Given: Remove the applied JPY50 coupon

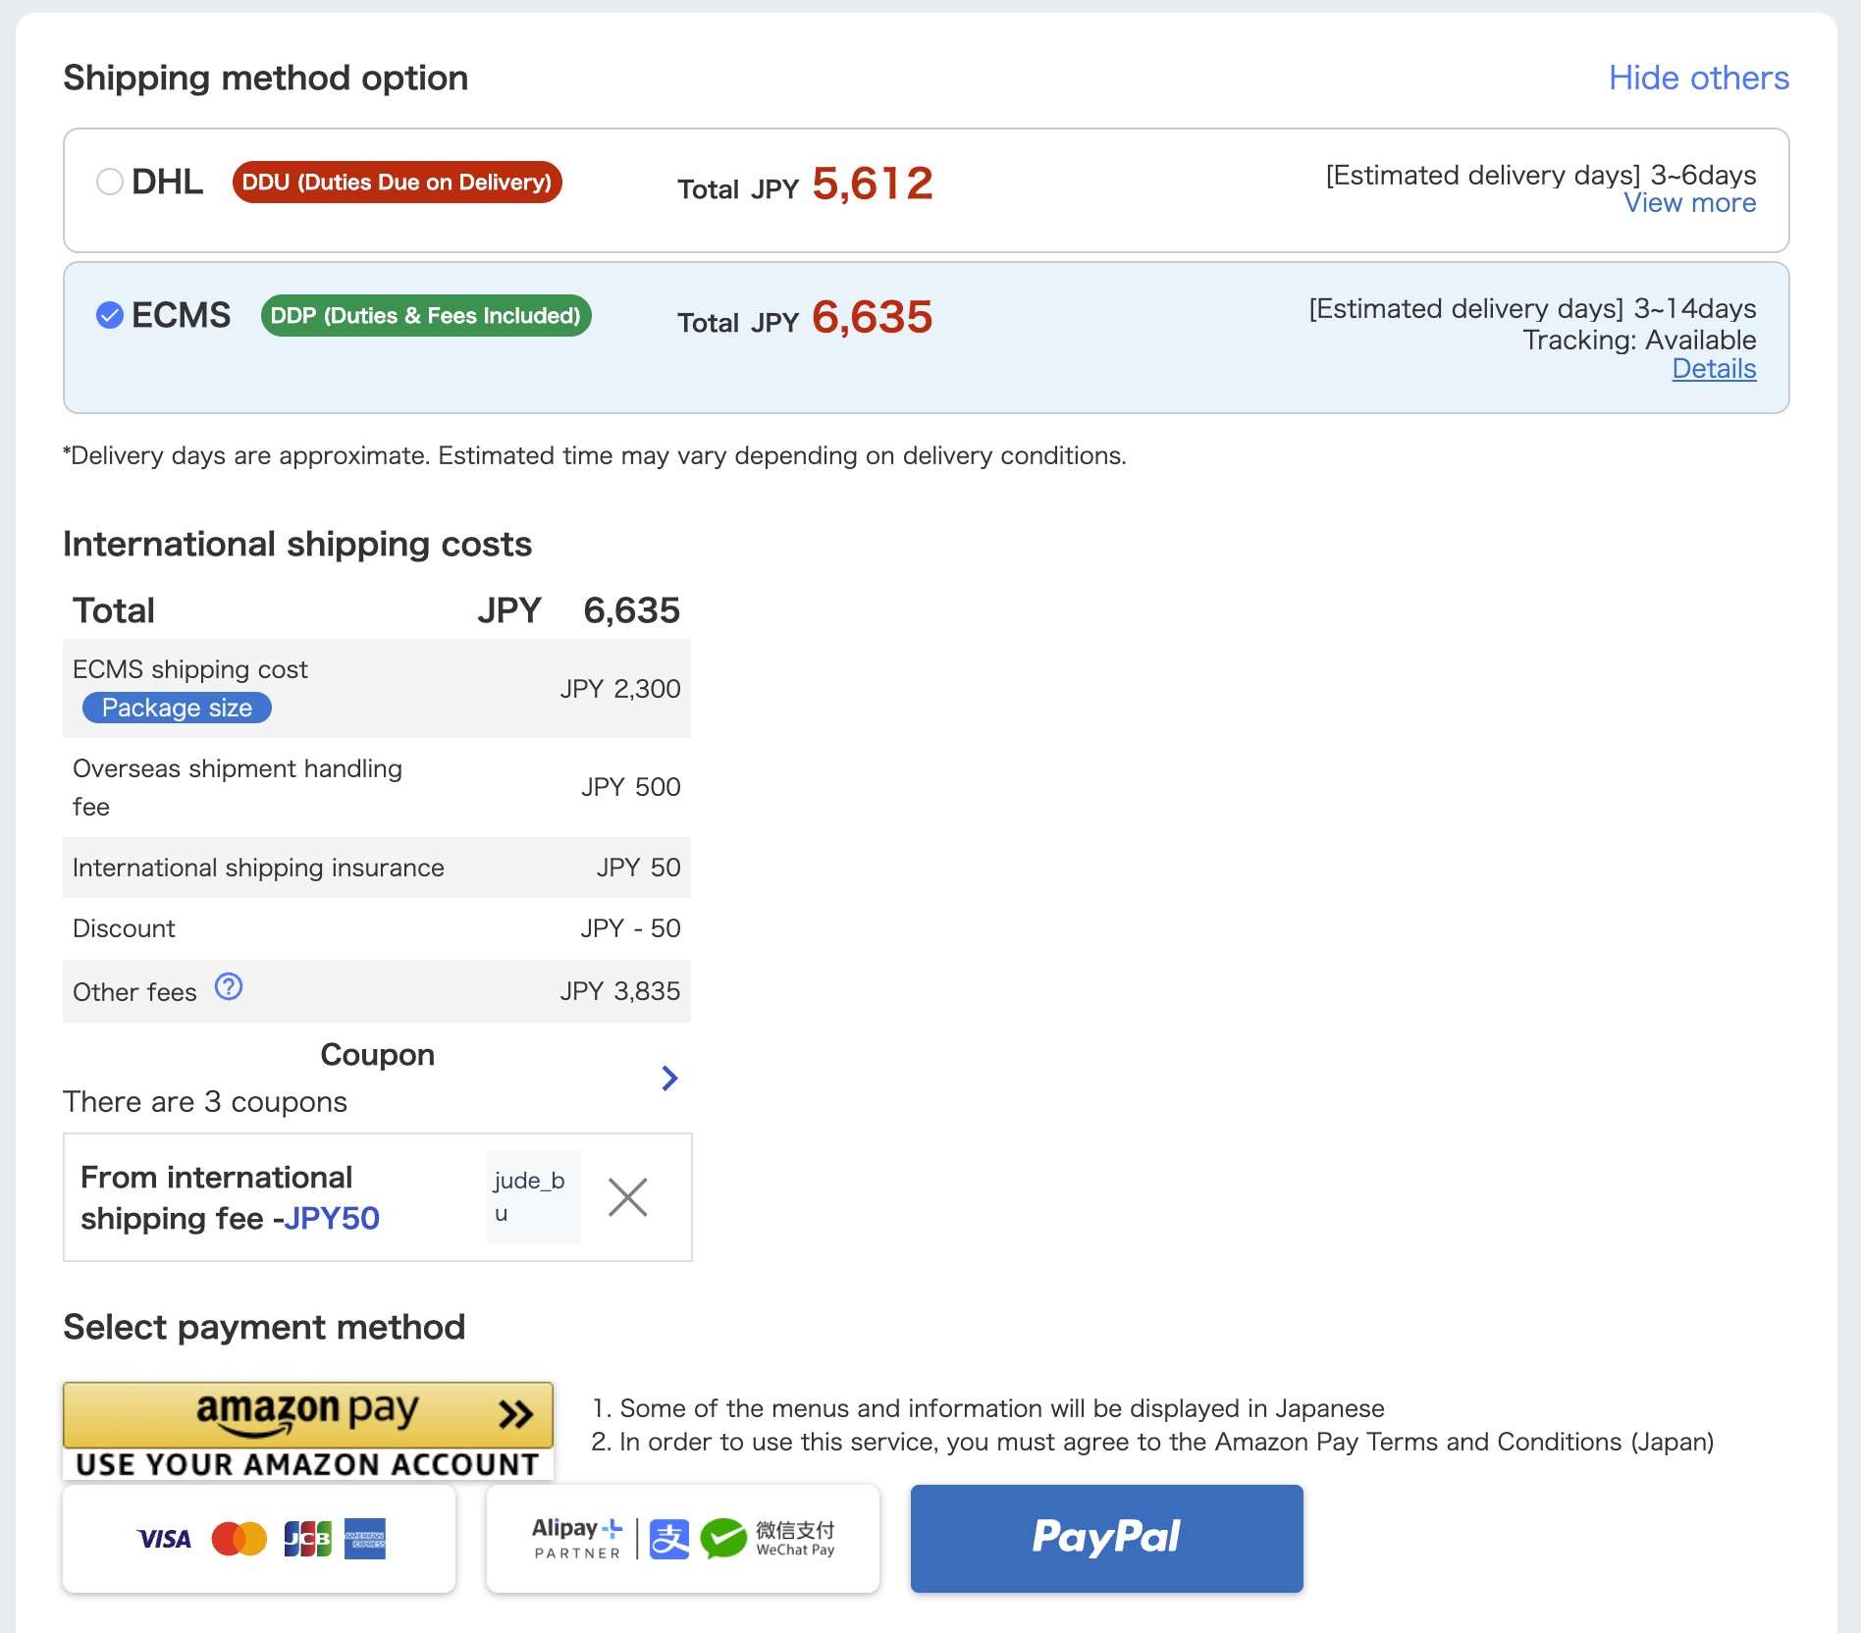Looking at the screenshot, I should 627,1197.
